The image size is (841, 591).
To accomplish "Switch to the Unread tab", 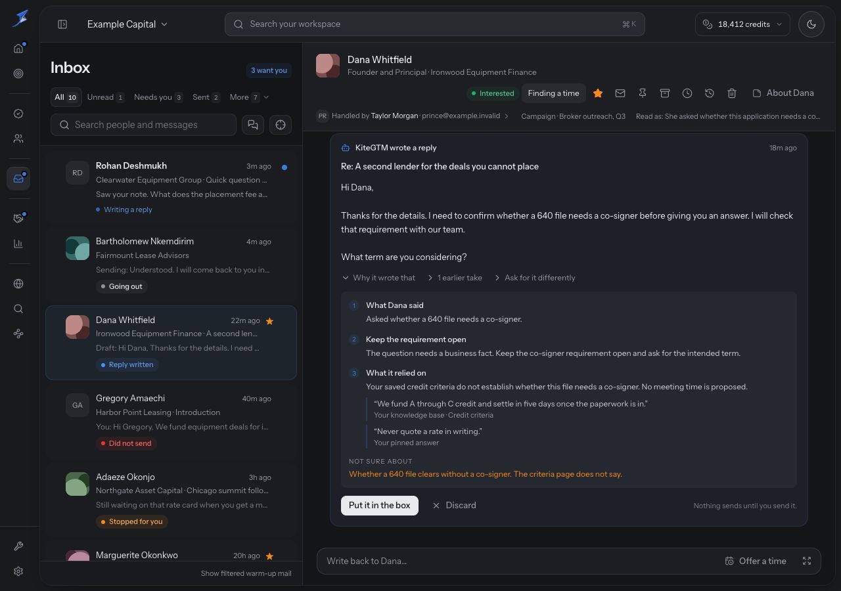I will pyautogui.click(x=106, y=97).
